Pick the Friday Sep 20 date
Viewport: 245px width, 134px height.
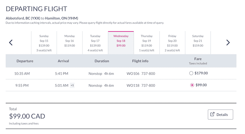point(172,43)
